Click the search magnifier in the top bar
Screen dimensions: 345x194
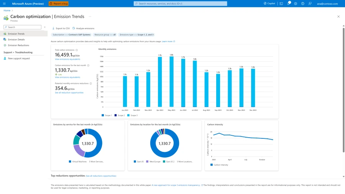pyautogui.click(x=136, y=3)
